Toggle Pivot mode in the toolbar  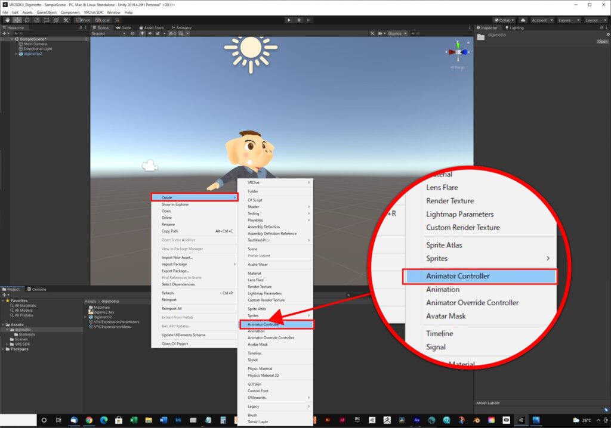(83, 20)
